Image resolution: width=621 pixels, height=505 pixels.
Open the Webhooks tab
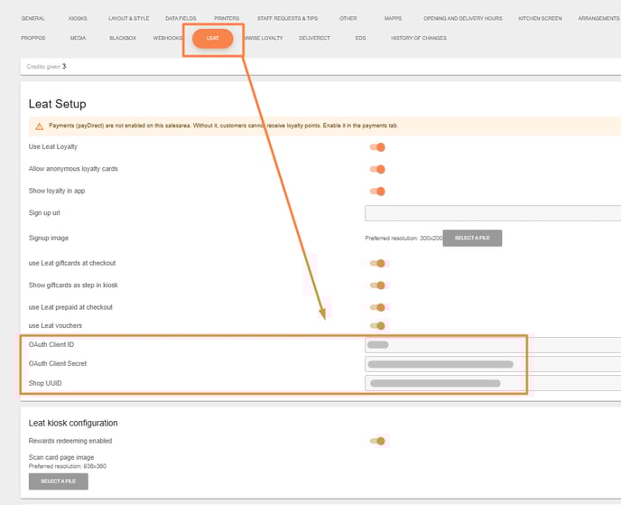pyautogui.click(x=168, y=38)
